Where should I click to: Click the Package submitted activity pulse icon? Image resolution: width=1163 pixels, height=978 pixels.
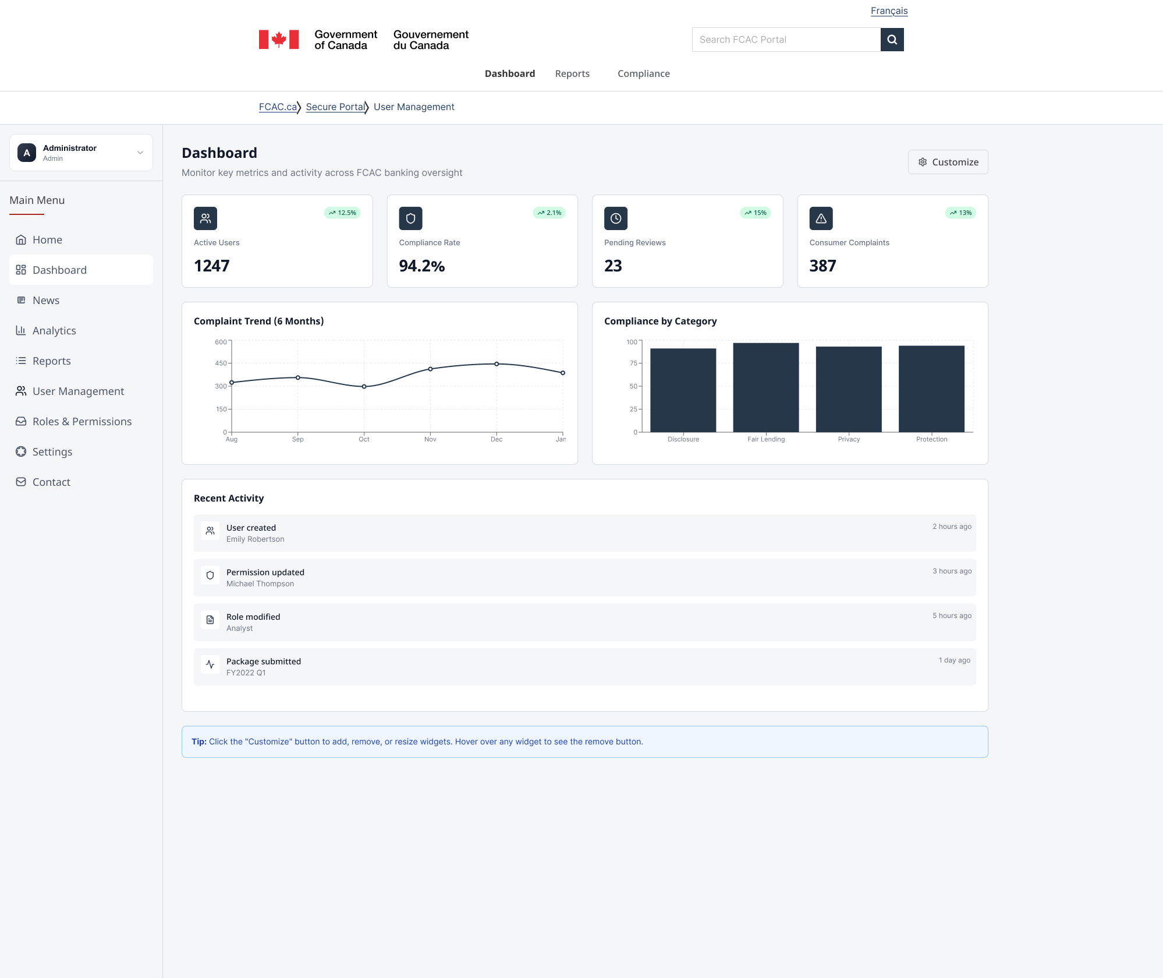coord(210,665)
